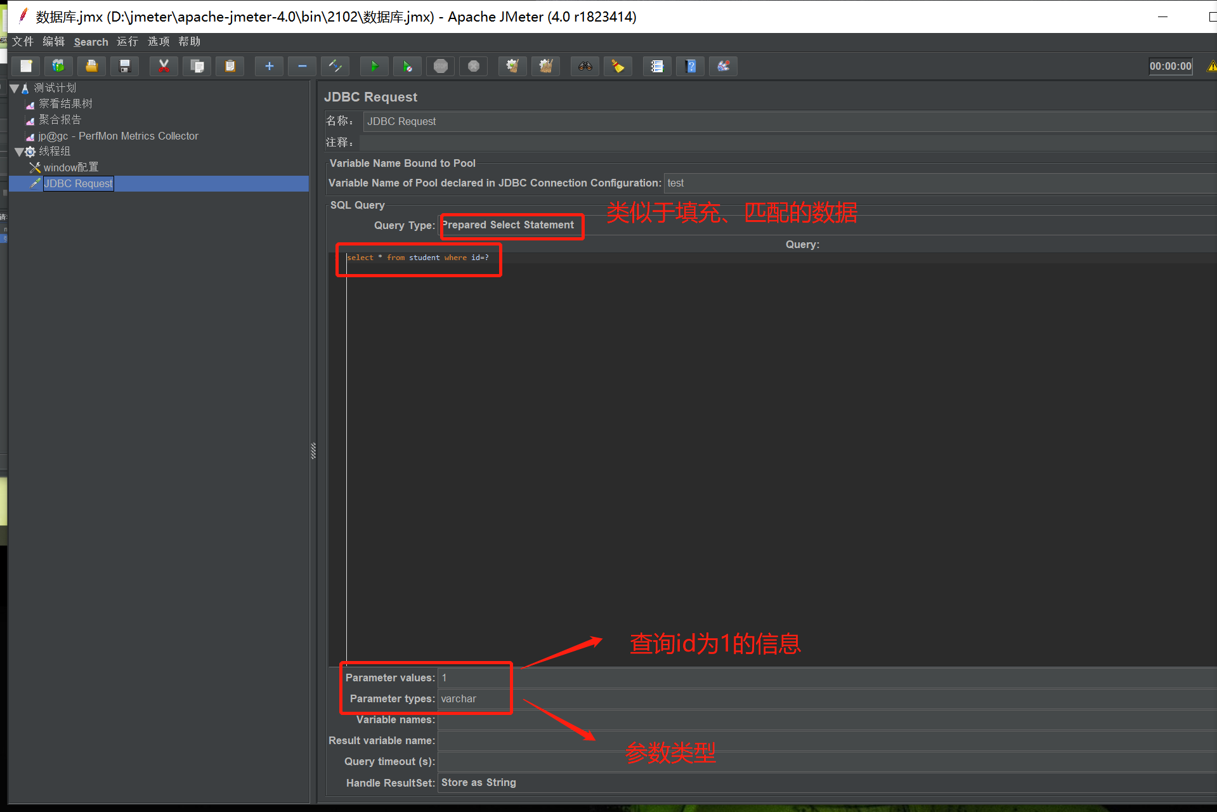The height and width of the screenshot is (812, 1217).
Task: Click the Toggle enable/disable icon
Action: point(335,66)
